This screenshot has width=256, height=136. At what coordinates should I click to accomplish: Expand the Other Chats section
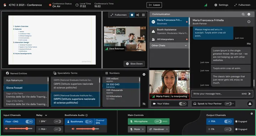[x=169, y=45]
